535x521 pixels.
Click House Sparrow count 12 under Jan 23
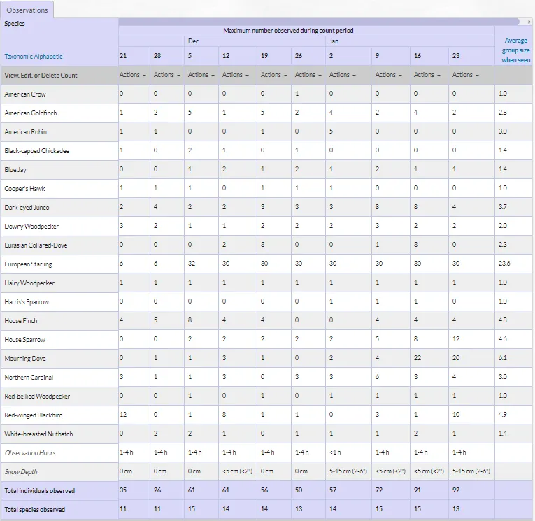click(456, 338)
